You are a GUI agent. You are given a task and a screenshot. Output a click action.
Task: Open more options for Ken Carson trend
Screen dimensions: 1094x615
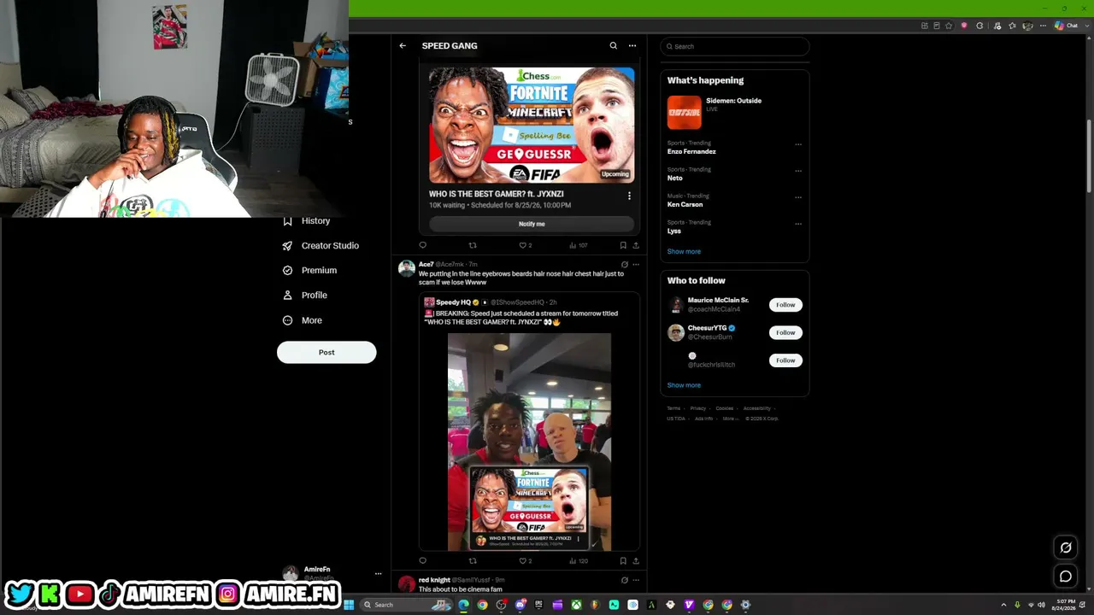click(798, 197)
